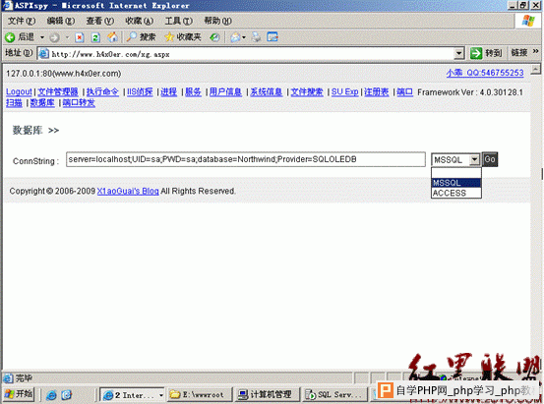Expand the address bar URL dropdown
The image size is (544, 404).
459,54
